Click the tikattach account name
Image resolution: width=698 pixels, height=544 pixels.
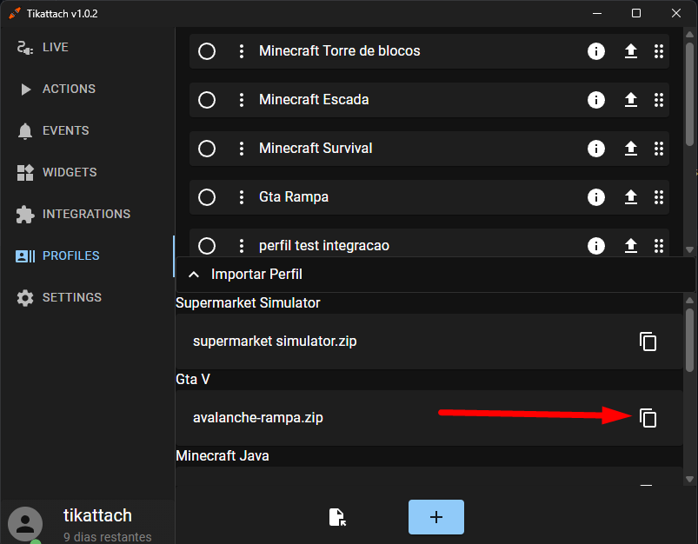97,515
